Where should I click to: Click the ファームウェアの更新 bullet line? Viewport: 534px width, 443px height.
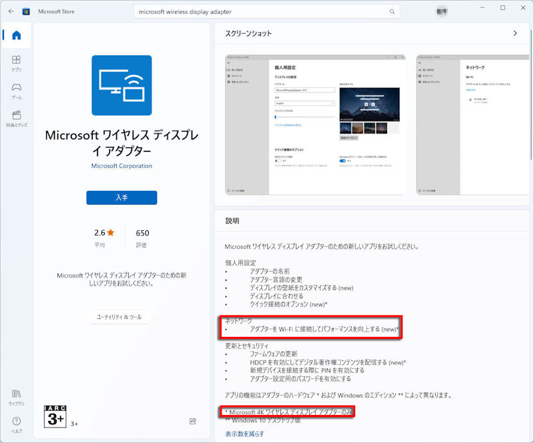click(x=274, y=354)
